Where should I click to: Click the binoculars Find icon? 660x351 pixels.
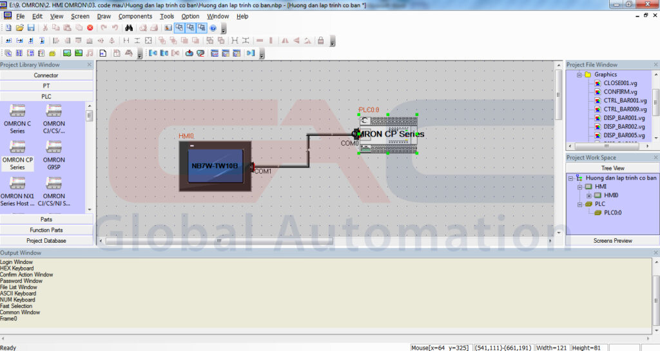[x=129, y=28]
